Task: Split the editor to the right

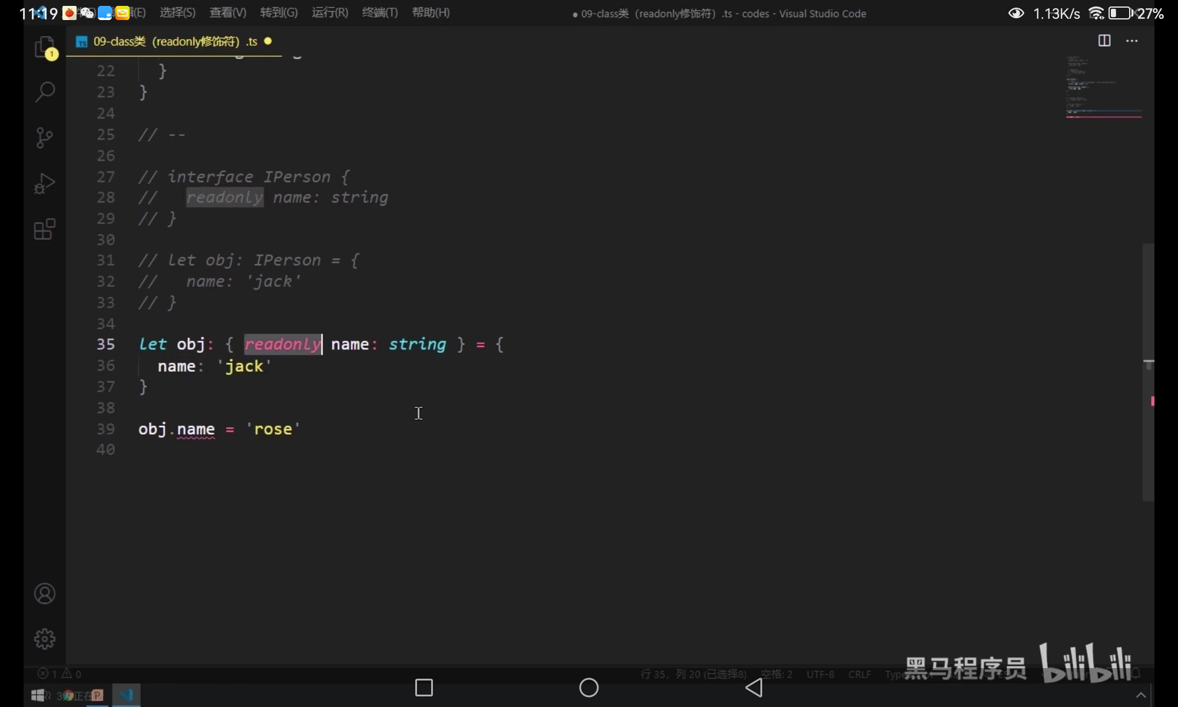Action: click(x=1104, y=41)
